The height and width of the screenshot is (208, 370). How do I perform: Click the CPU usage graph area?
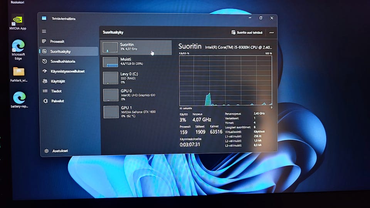point(225,81)
